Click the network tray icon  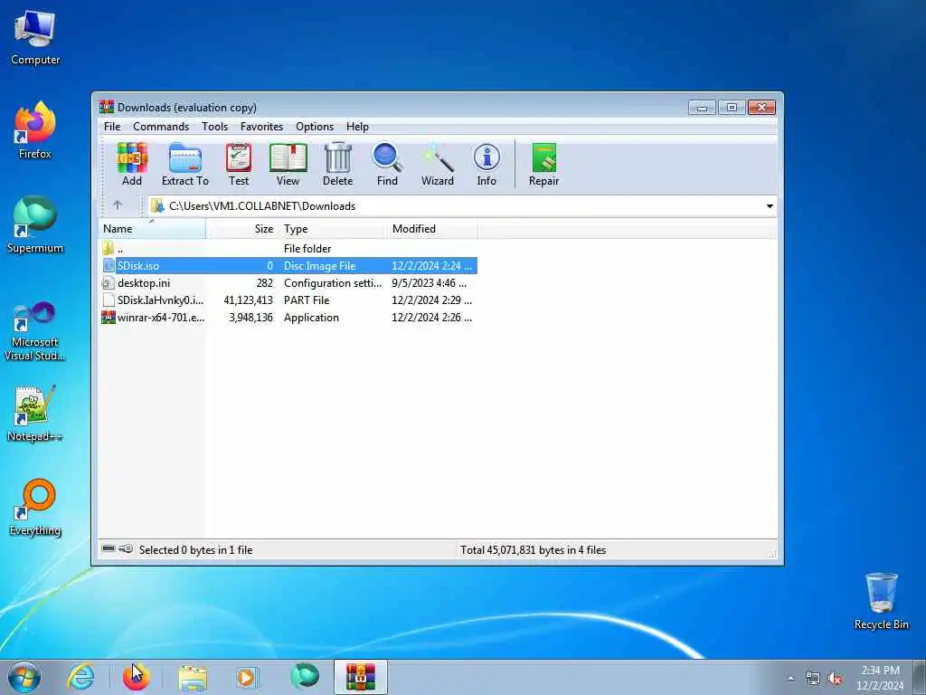coord(813,679)
